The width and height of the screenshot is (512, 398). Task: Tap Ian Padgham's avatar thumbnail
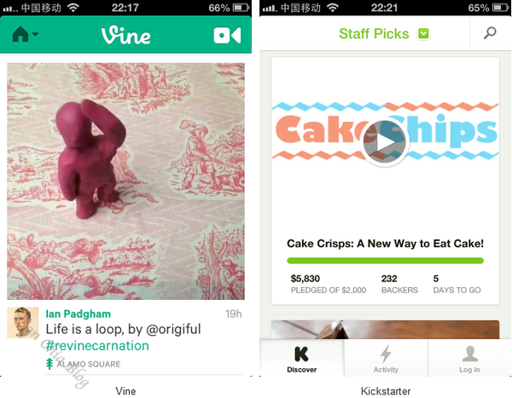click(22, 322)
